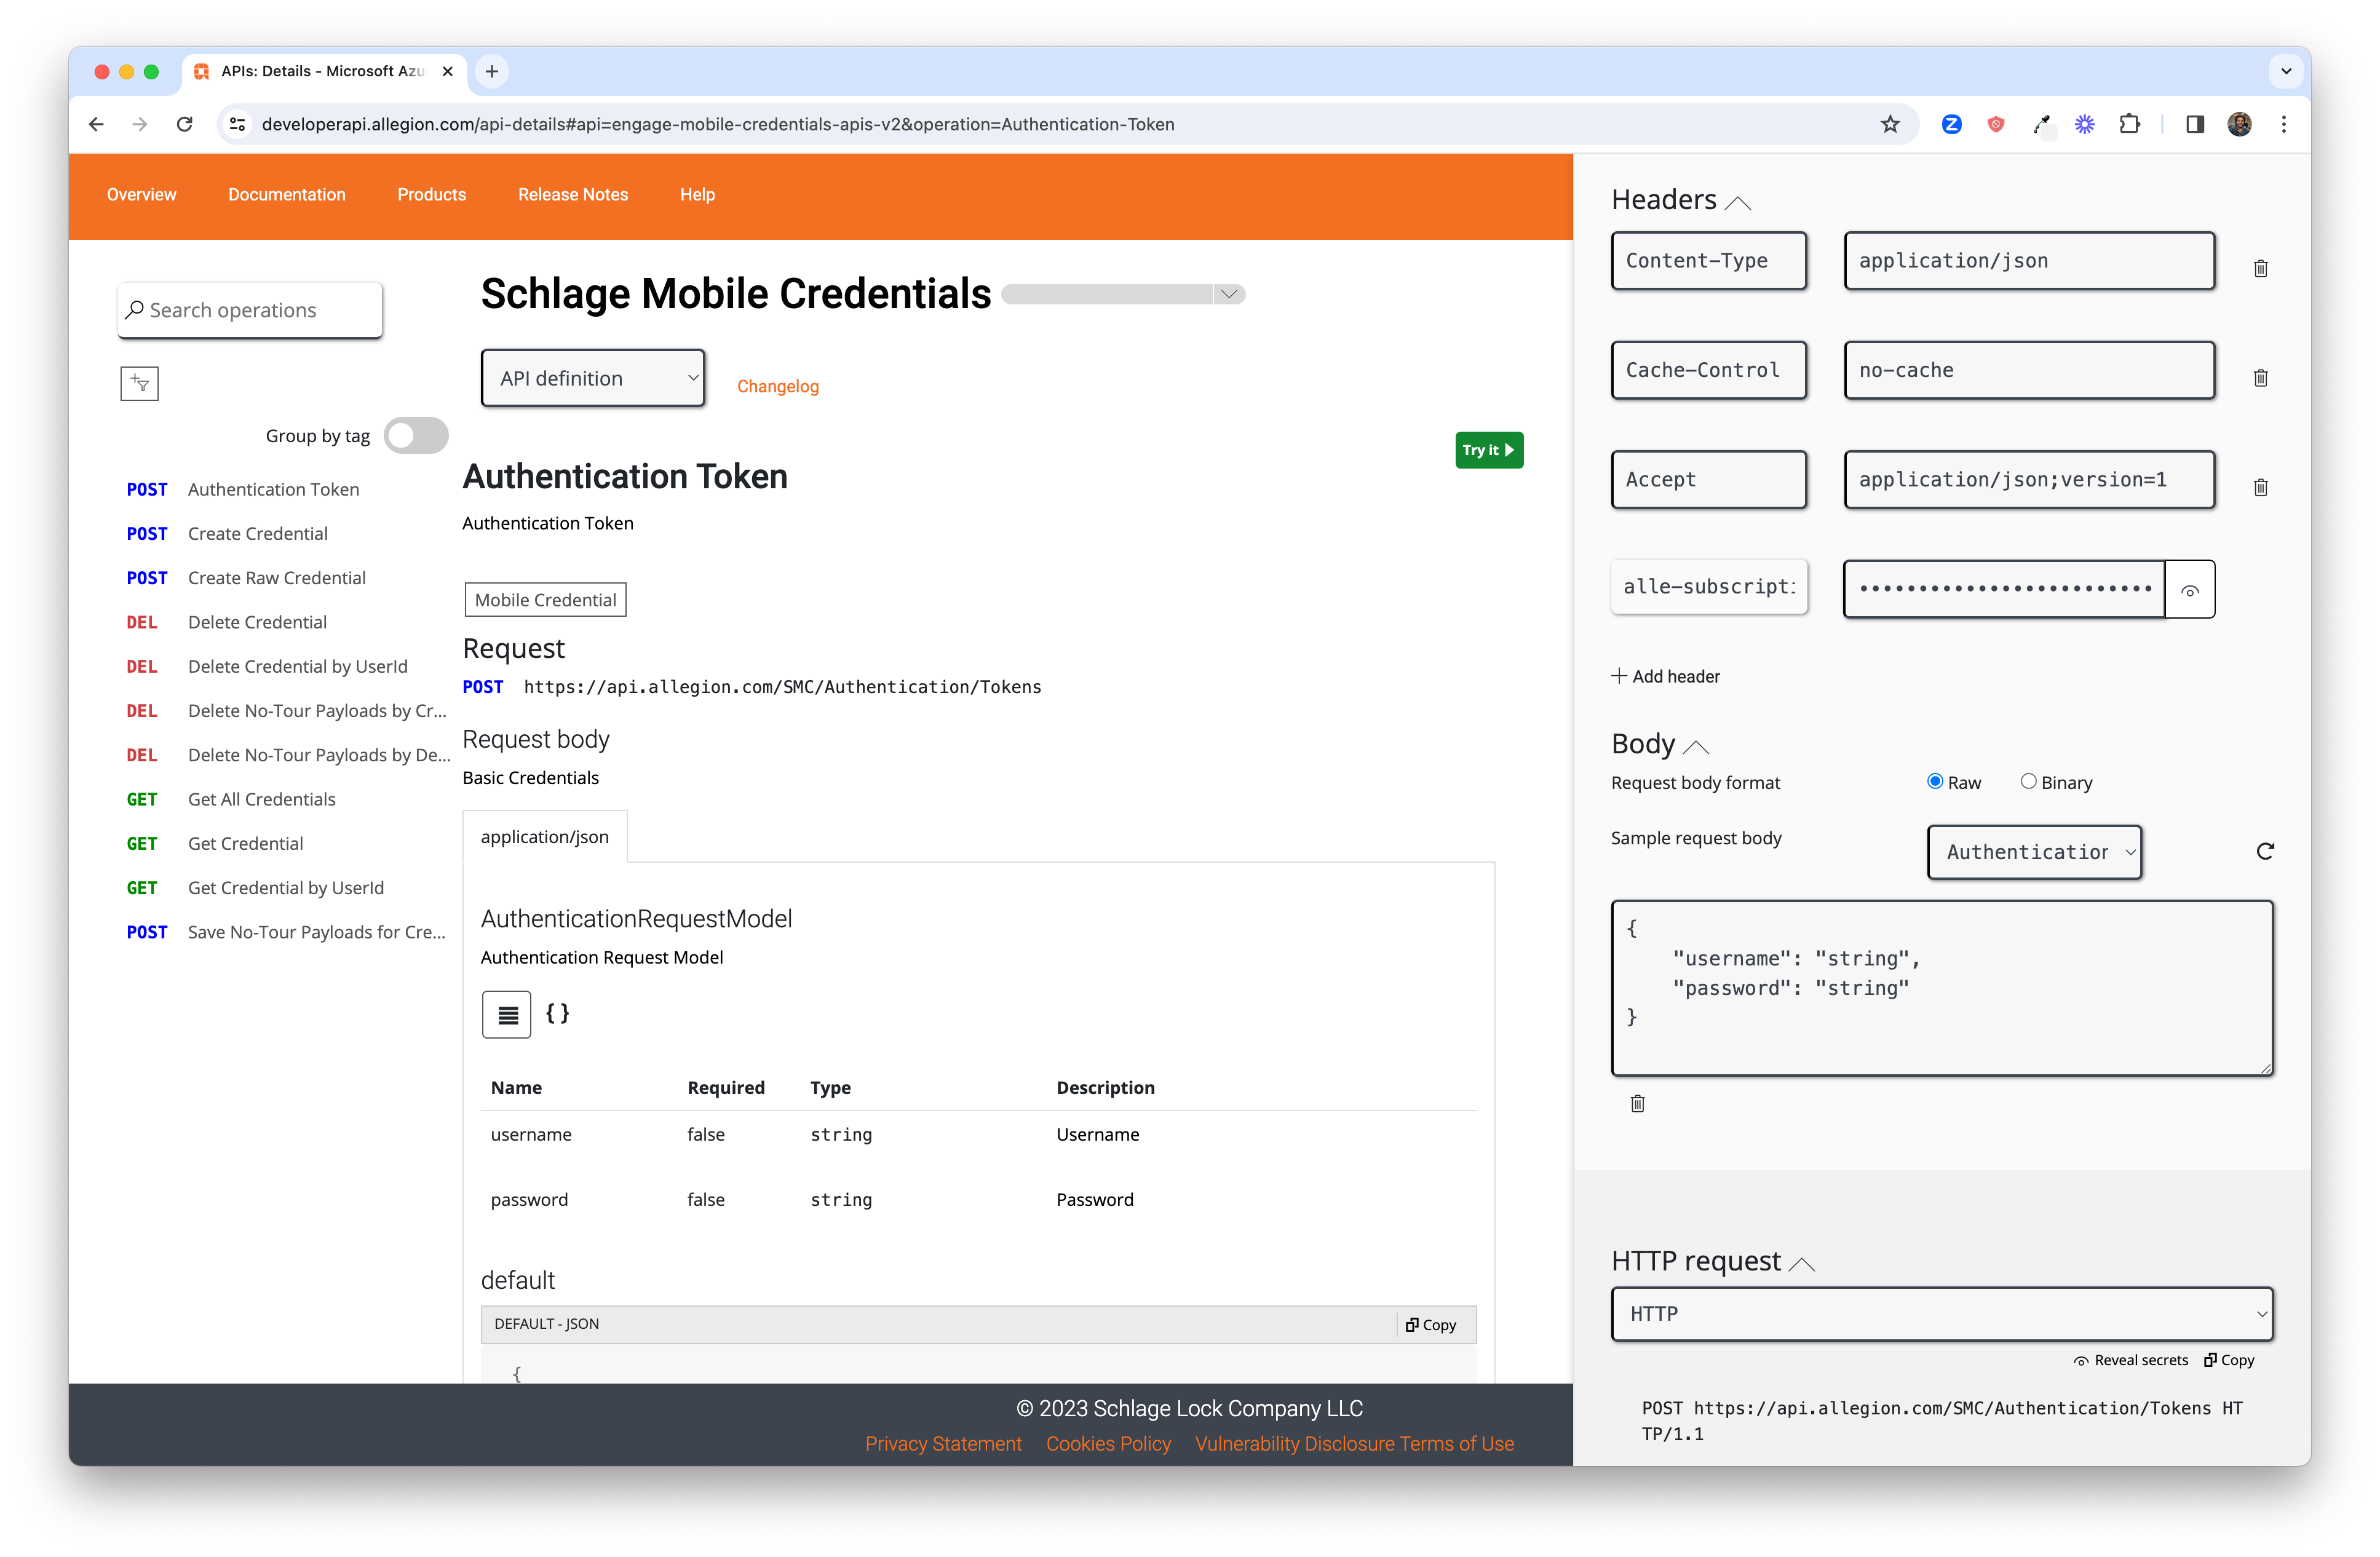Open the API definition dropdown
Screen dimensions: 2380x1557
[593, 378]
